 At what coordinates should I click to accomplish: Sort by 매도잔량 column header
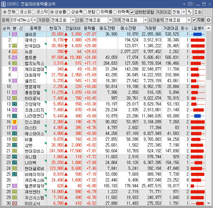[x=107, y=28]
